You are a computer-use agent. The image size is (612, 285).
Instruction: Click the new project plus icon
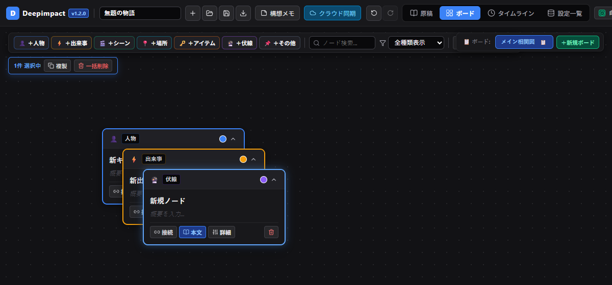point(192,13)
